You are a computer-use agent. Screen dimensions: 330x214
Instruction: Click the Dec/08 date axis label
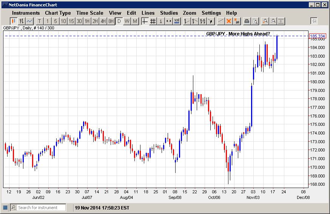(x=303, y=197)
